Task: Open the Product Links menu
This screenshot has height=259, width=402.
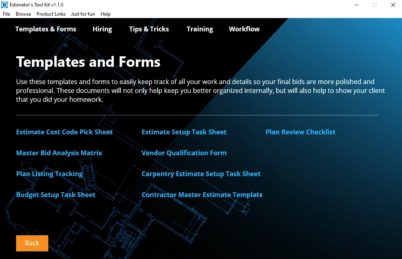Action: coord(51,14)
